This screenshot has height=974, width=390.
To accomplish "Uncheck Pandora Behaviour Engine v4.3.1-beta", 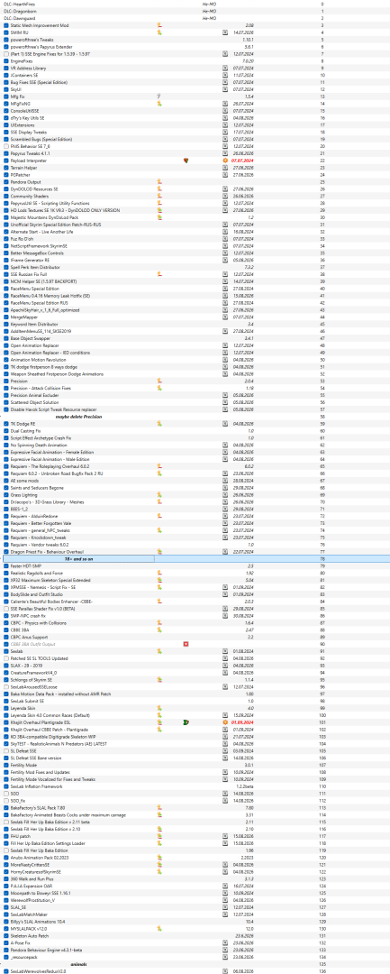I will point(6,951).
